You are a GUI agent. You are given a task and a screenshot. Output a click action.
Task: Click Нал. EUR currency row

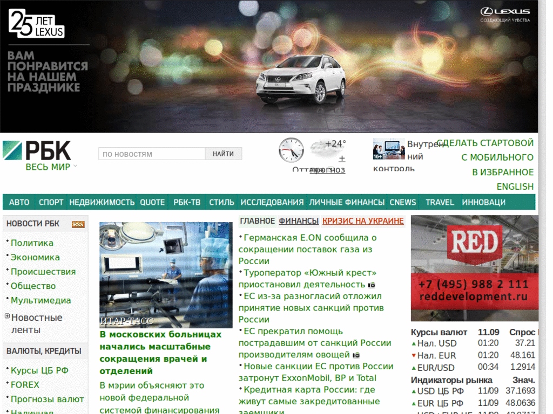473,355
